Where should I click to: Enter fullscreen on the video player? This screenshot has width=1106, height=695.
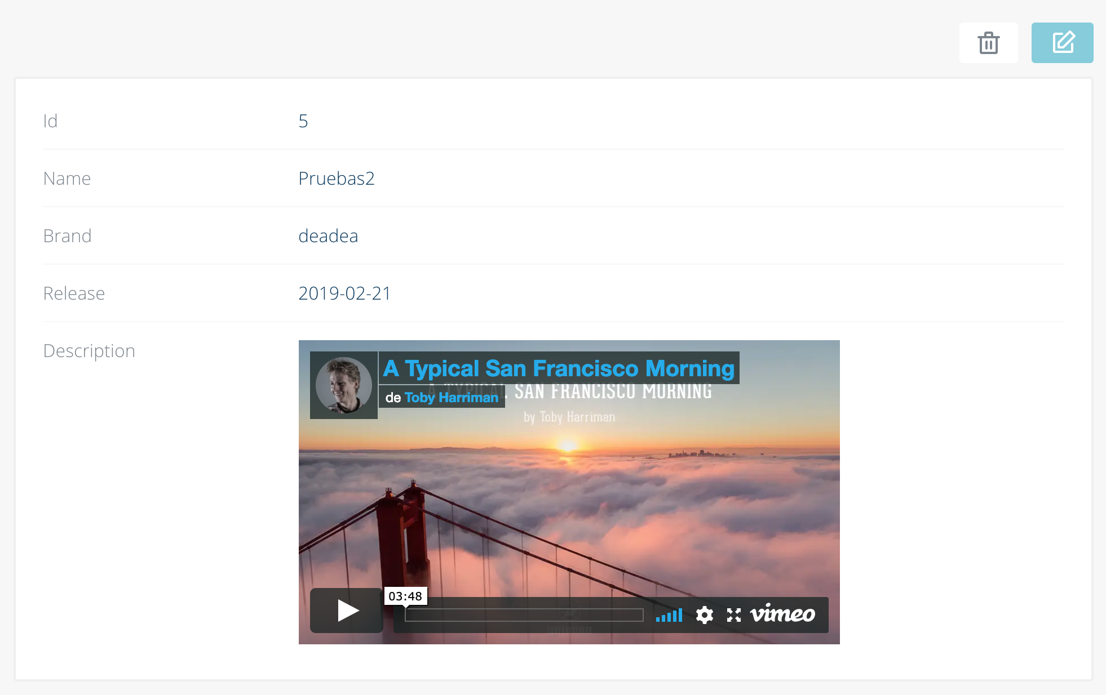[733, 615]
